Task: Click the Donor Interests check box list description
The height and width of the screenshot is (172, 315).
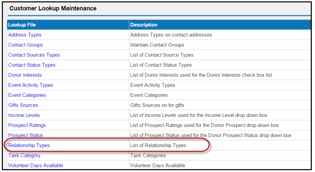Action: point(201,75)
